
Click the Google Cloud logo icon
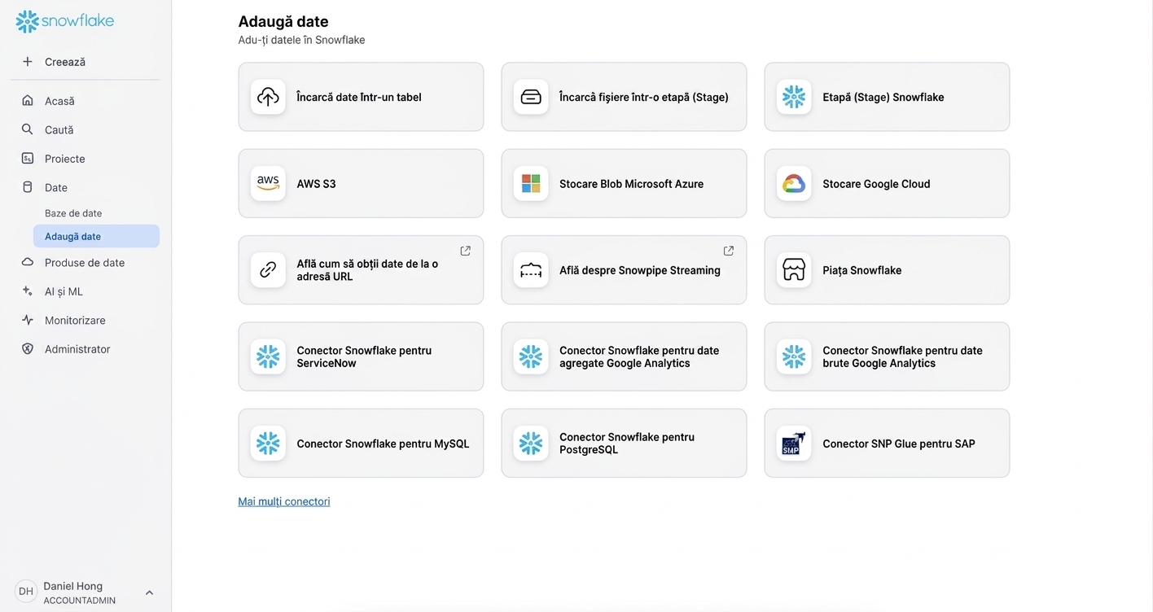(x=794, y=183)
